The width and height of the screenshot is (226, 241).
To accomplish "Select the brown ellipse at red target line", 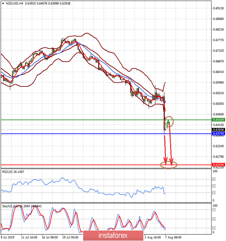I will tap(169, 165).
